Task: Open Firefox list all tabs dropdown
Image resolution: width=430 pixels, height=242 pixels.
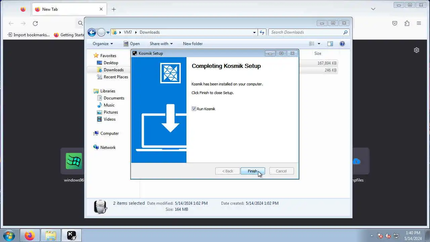Action: tap(373, 9)
